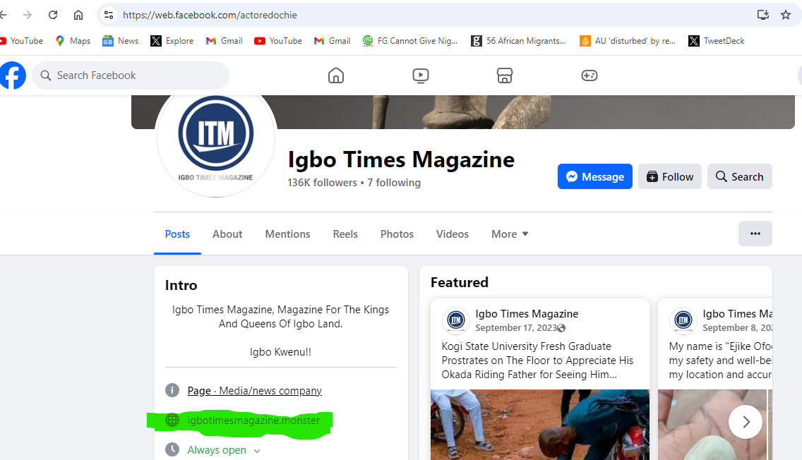Switch to the Photos tab
The height and width of the screenshot is (460, 802).
click(397, 234)
